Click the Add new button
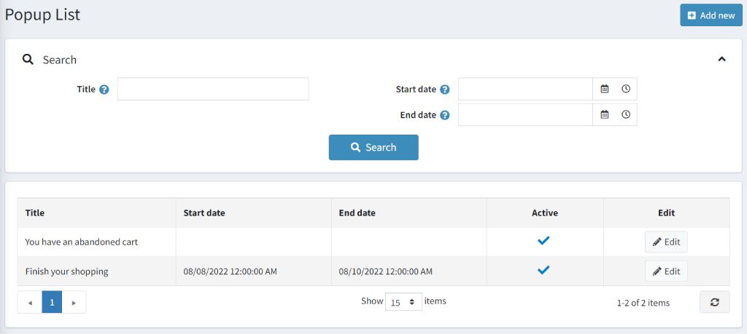Screen dimensions: 747x334 click(x=711, y=15)
